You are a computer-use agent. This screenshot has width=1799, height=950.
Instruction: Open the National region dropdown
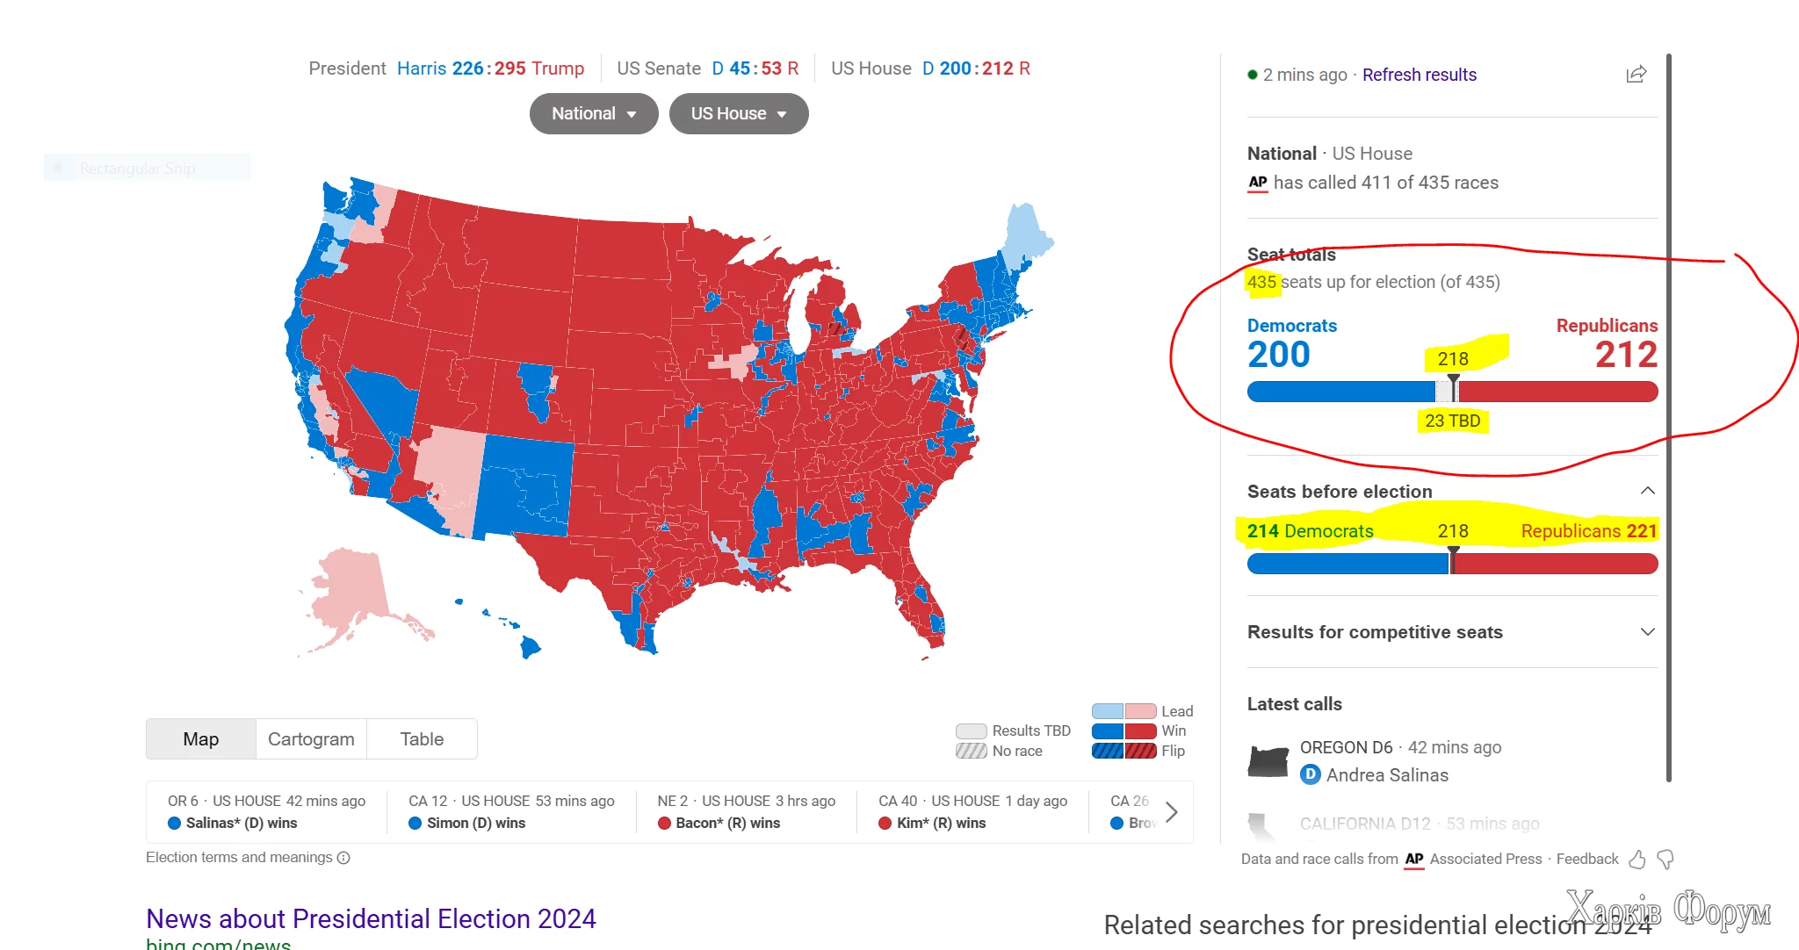click(x=594, y=114)
